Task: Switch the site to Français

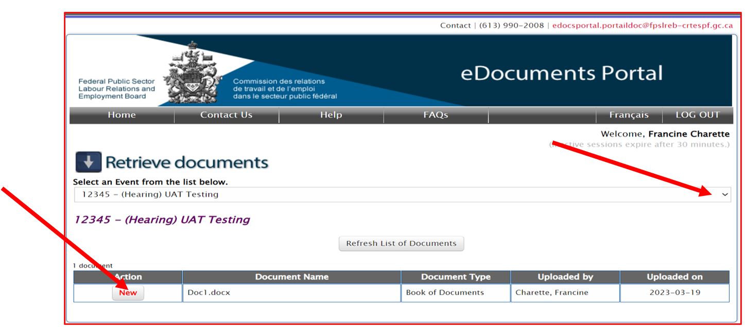Action: point(629,115)
